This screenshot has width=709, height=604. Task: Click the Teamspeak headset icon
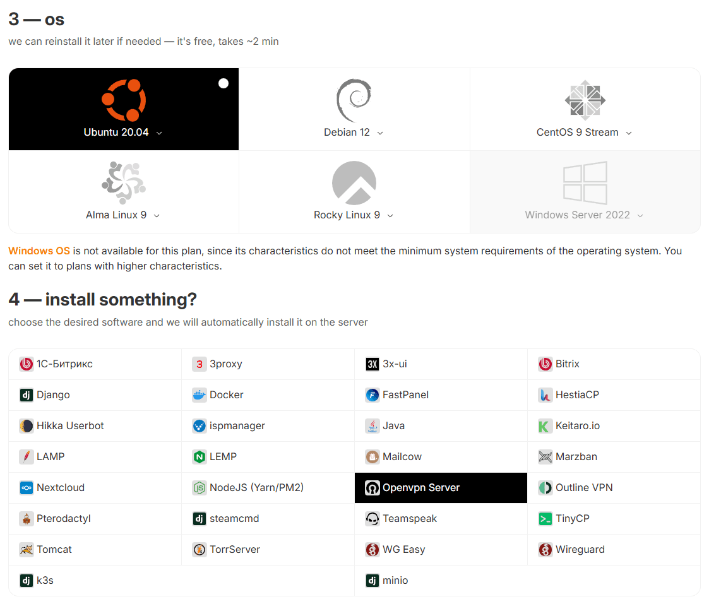[x=372, y=519]
